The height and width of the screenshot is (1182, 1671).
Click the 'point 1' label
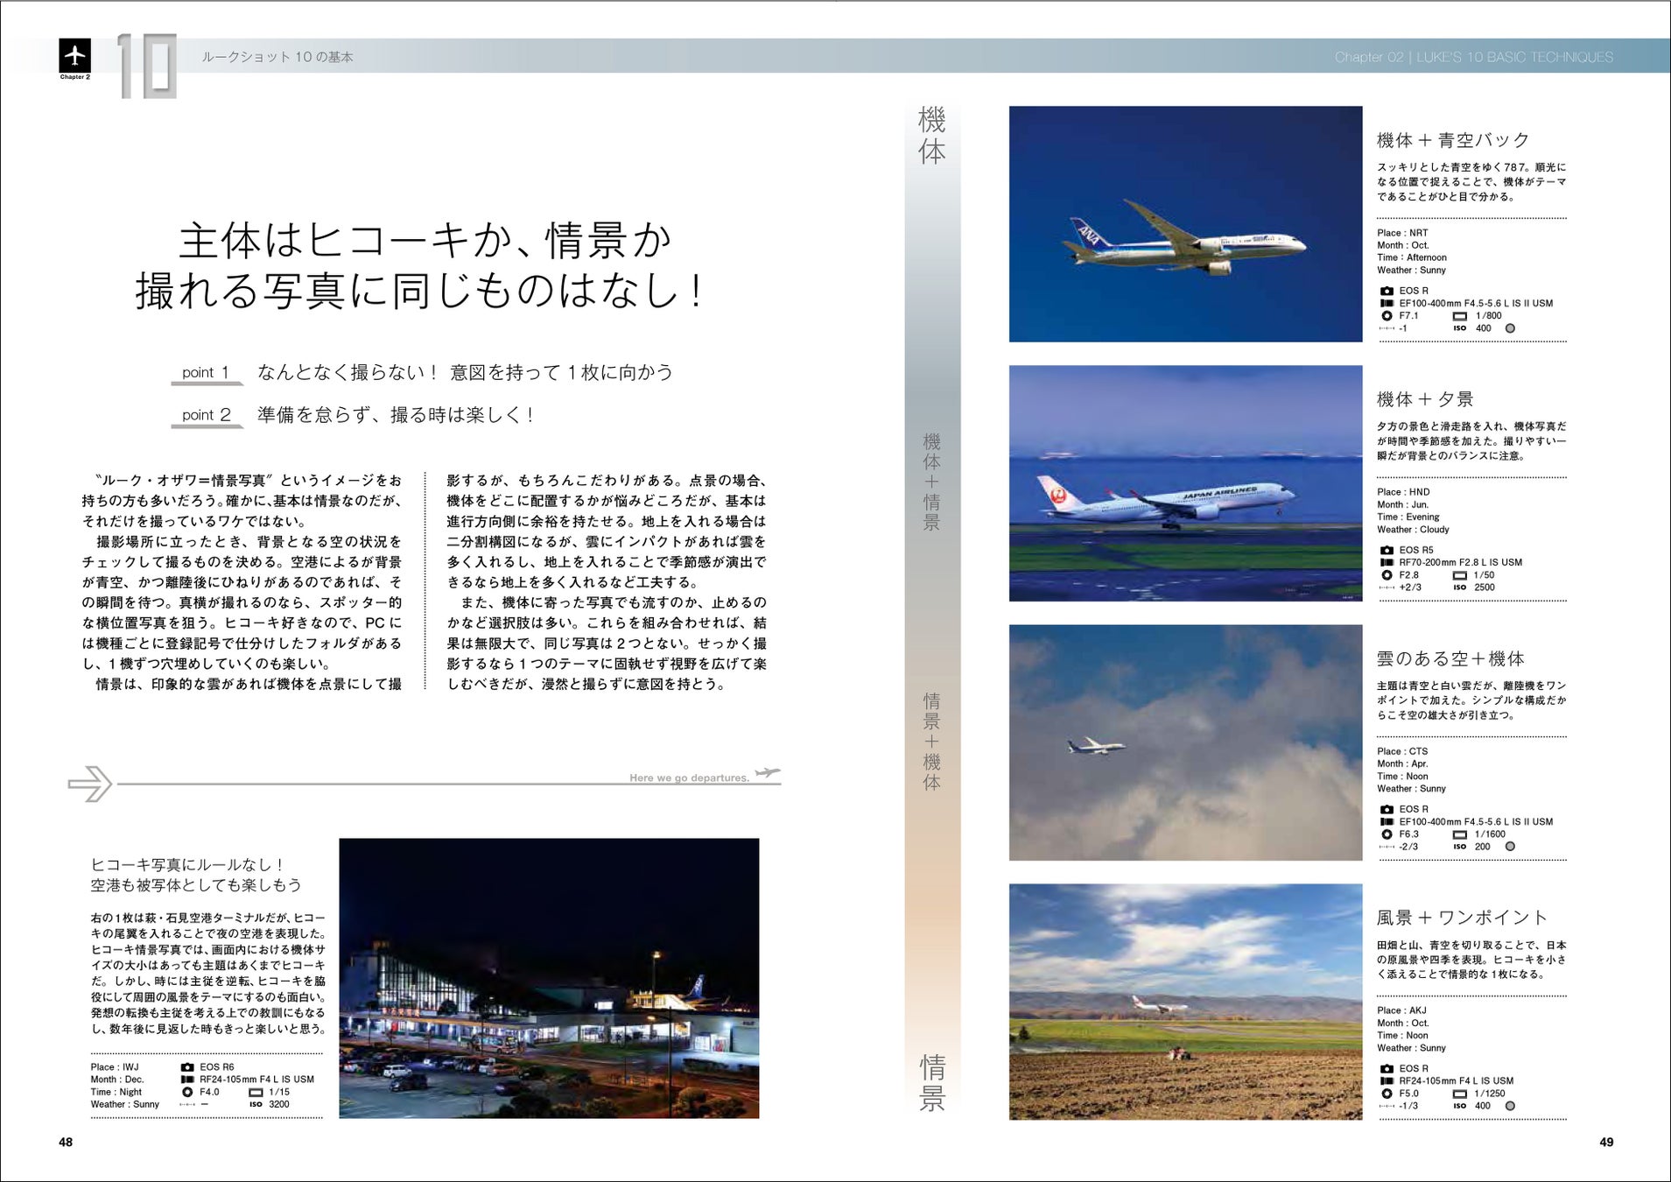coord(206,372)
